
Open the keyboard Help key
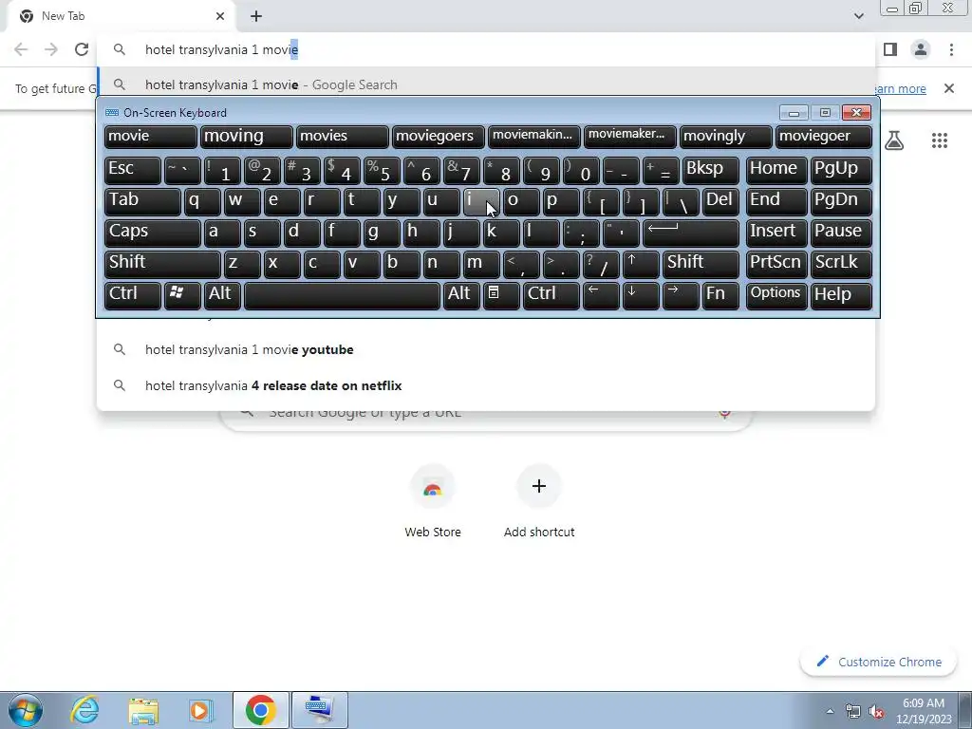click(x=841, y=296)
